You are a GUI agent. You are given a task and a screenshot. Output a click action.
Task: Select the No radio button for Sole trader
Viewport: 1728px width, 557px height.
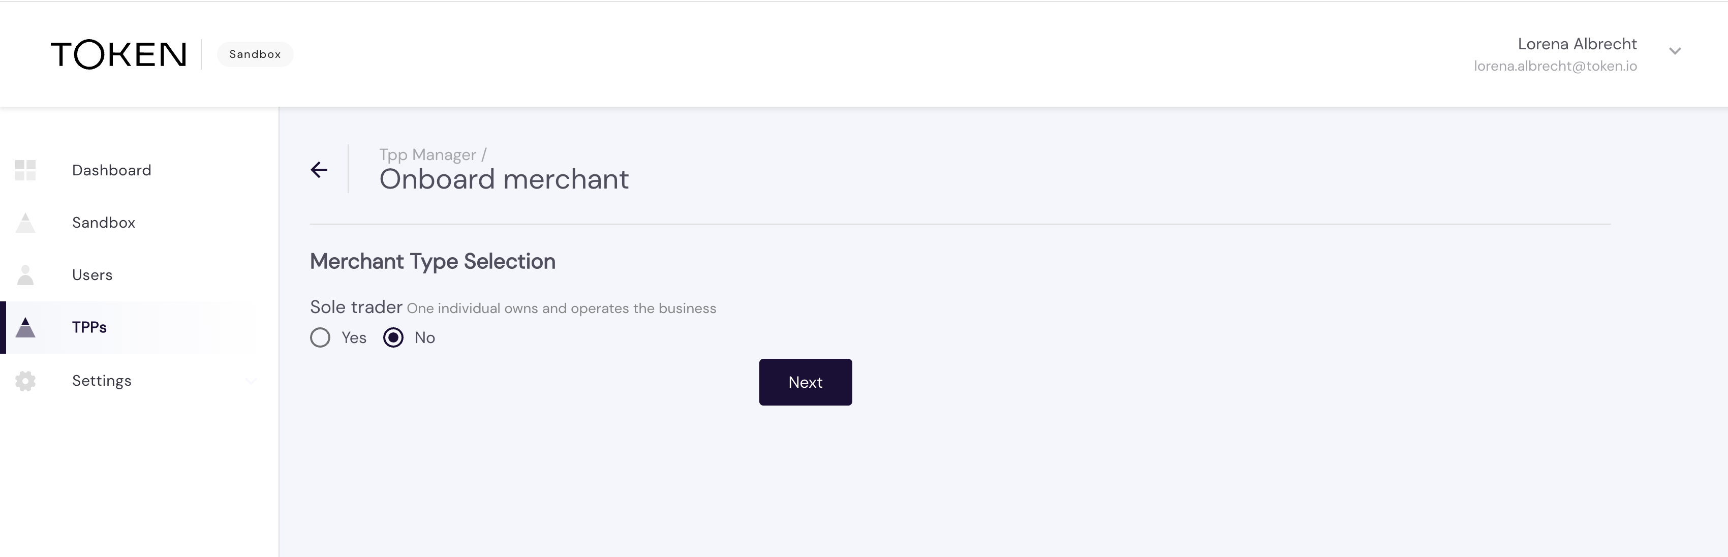click(x=394, y=337)
